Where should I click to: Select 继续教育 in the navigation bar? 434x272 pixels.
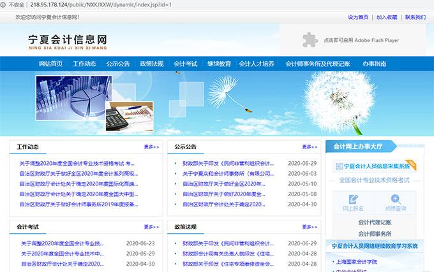pos(219,64)
